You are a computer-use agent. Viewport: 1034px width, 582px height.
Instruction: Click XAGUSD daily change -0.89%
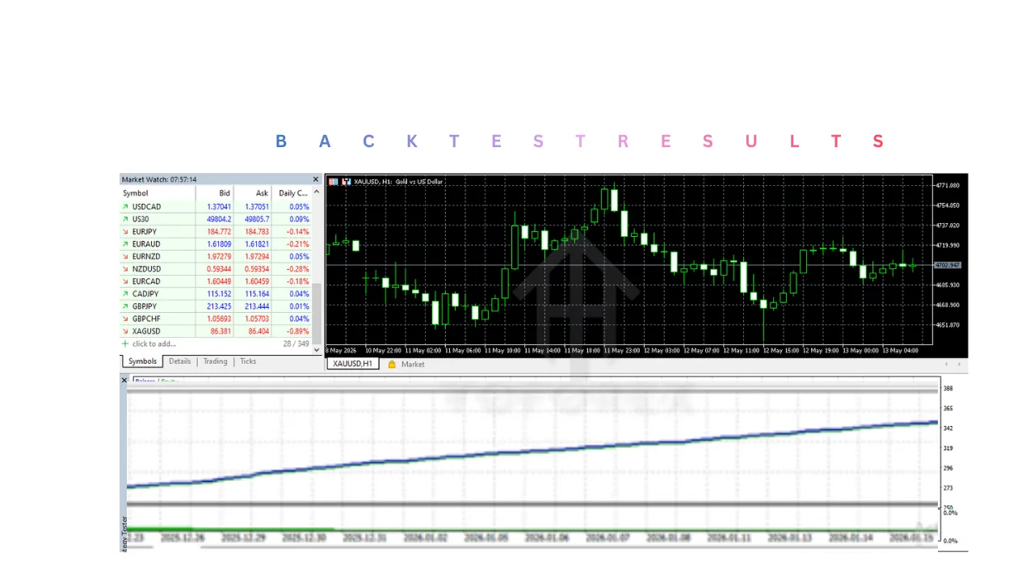298,331
